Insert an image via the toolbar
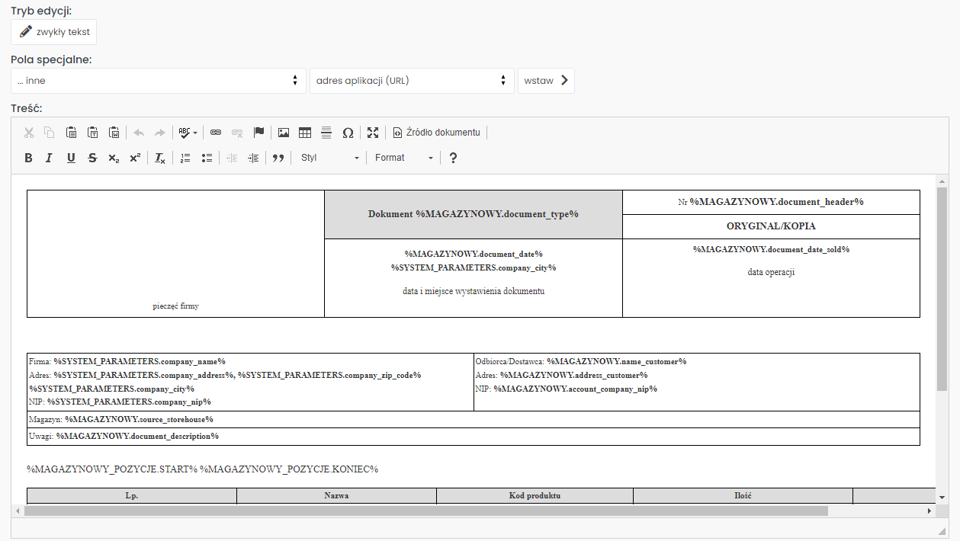This screenshot has width=960, height=541. coord(284,133)
